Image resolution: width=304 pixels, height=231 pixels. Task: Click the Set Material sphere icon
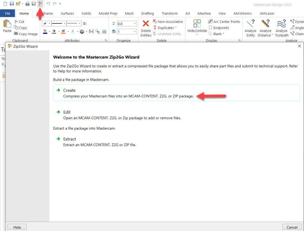pyautogui.click(x=82, y=31)
